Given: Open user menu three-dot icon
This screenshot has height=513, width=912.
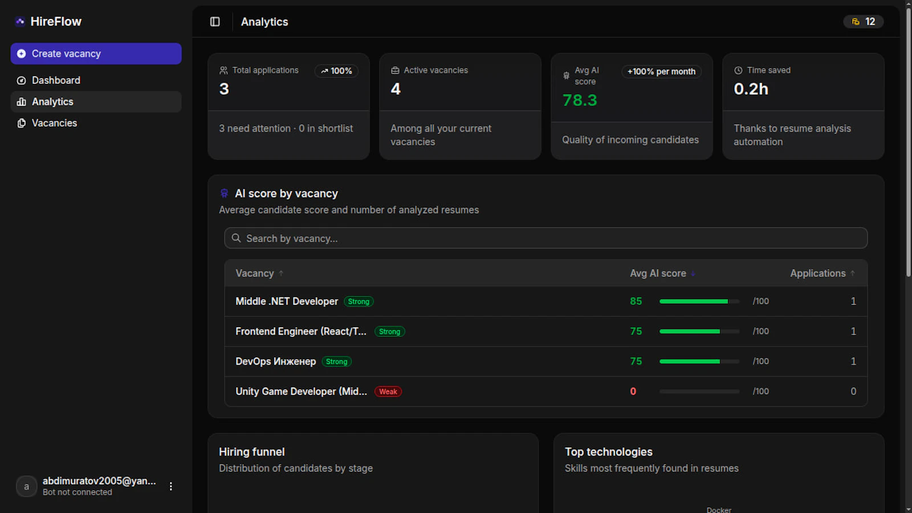Looking at the screenshot, I should pyautogui.click(x=170, y=486).
